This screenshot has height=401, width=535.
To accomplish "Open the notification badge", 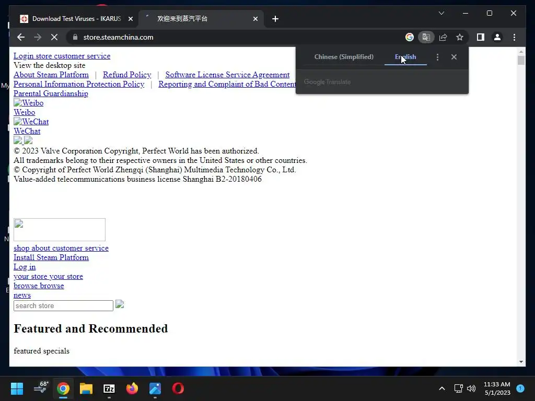I will pos(520,388).
